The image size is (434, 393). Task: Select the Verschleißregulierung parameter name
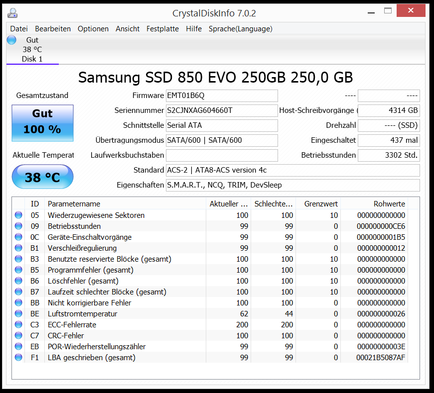(82, 248)
